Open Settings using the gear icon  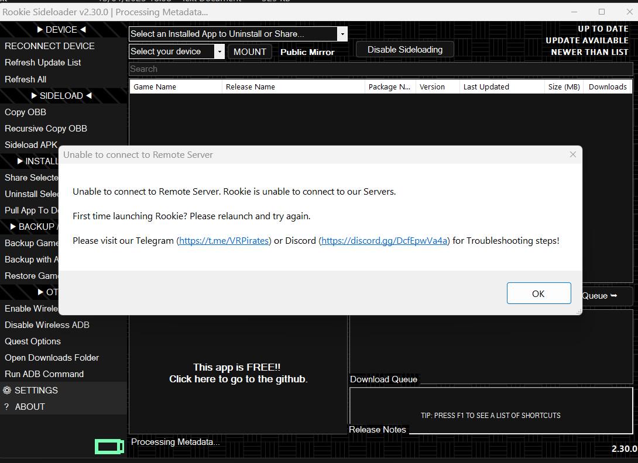(6, 390)
